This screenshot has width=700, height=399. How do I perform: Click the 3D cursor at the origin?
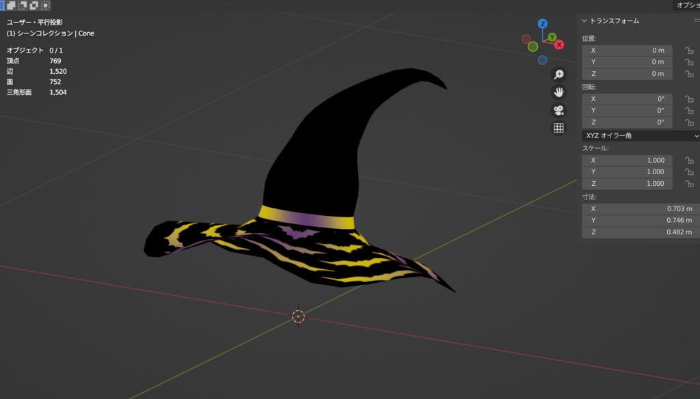pos(298,316)
